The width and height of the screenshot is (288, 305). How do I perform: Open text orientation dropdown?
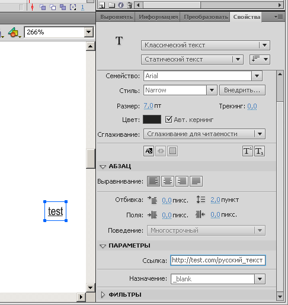[260, 59]
